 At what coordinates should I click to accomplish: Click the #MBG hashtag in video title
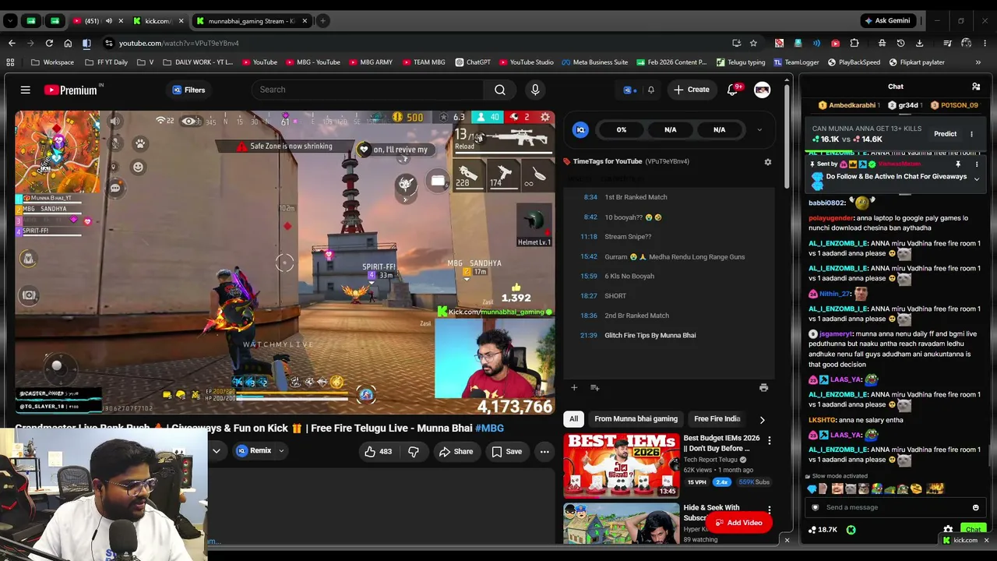(489, 428)
